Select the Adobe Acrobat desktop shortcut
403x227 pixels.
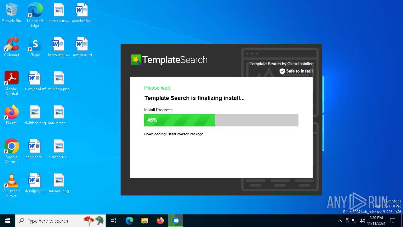[12, 83]
